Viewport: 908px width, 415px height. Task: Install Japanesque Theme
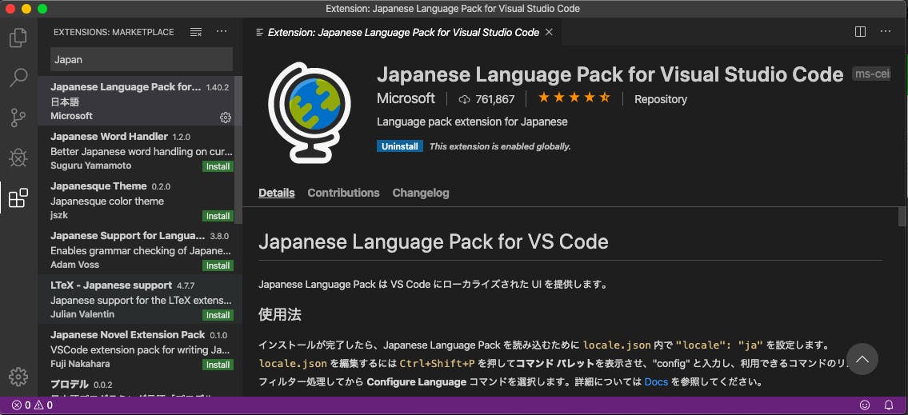(218, 216)
